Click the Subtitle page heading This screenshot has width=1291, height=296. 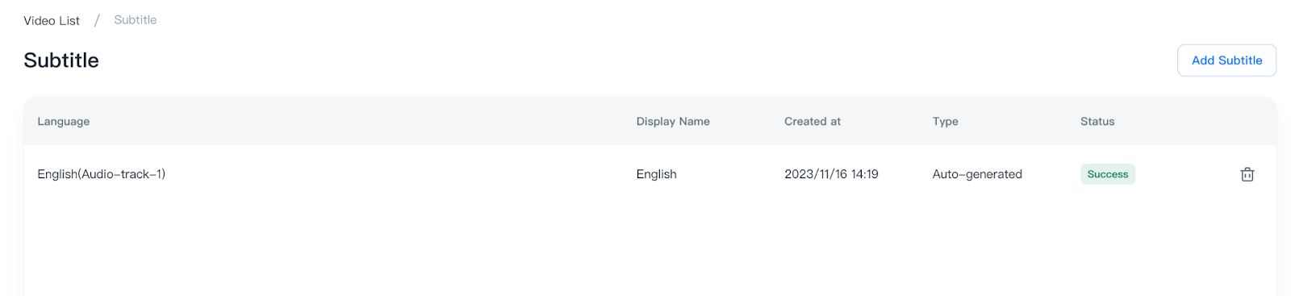[61, 60]
